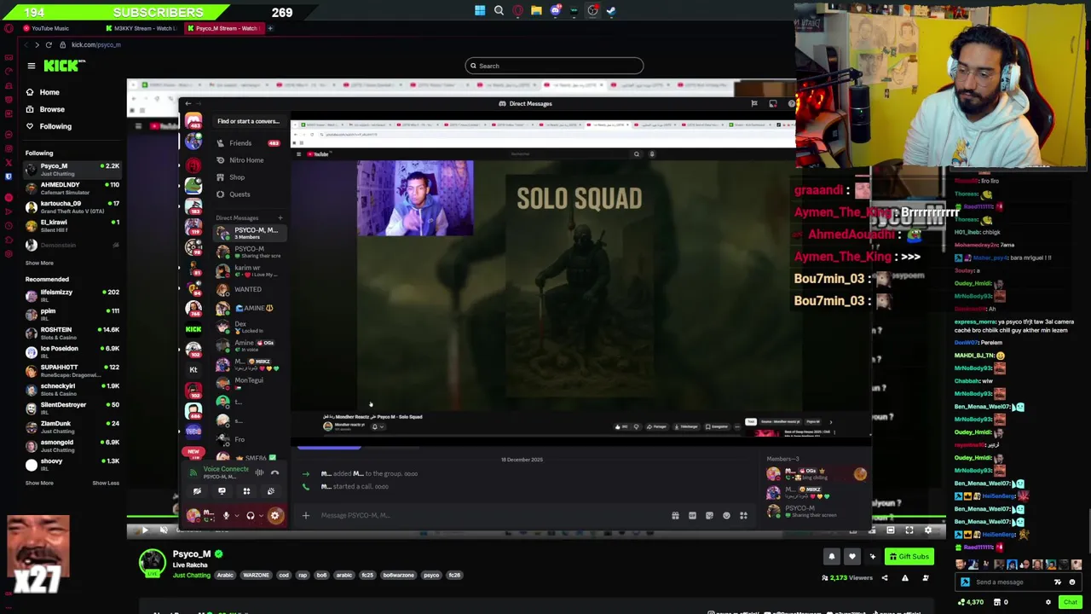This screenshot has width=1091, height=614.
Task: Open El_kirawi channel in sidebar
Action: 72,225
